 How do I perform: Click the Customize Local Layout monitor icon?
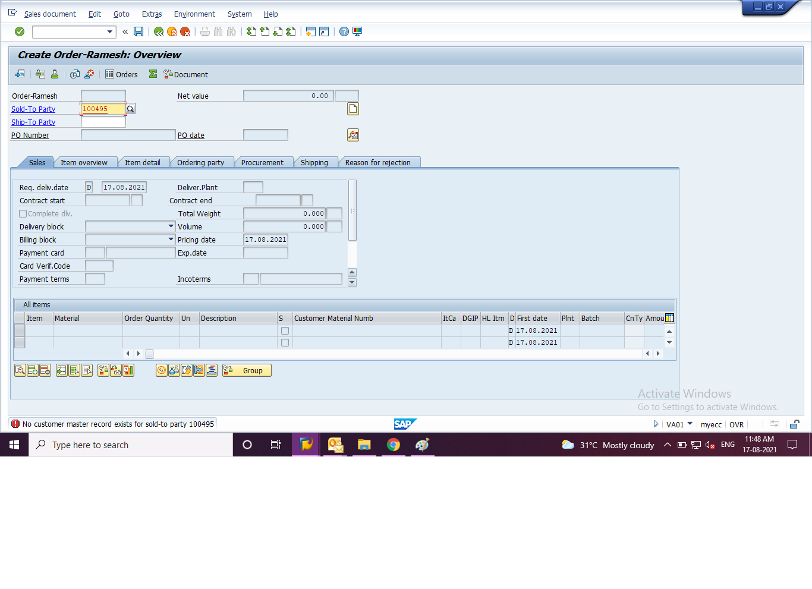(x=357, y=32)
